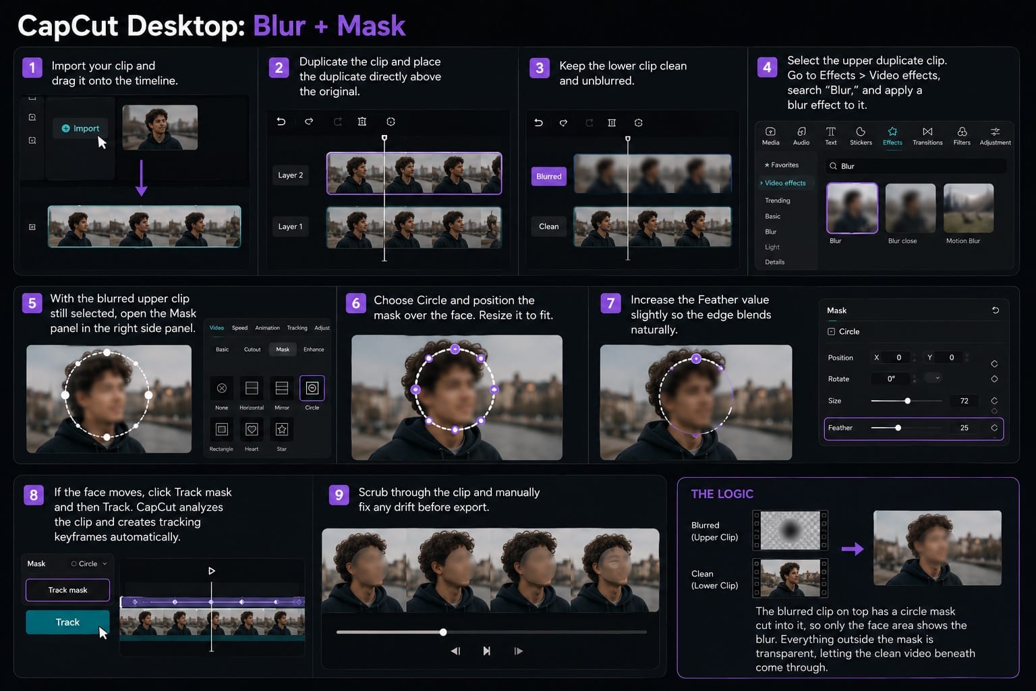Adjust the Feather slider handle
The image size is (1036, 691).
(898, 428)
